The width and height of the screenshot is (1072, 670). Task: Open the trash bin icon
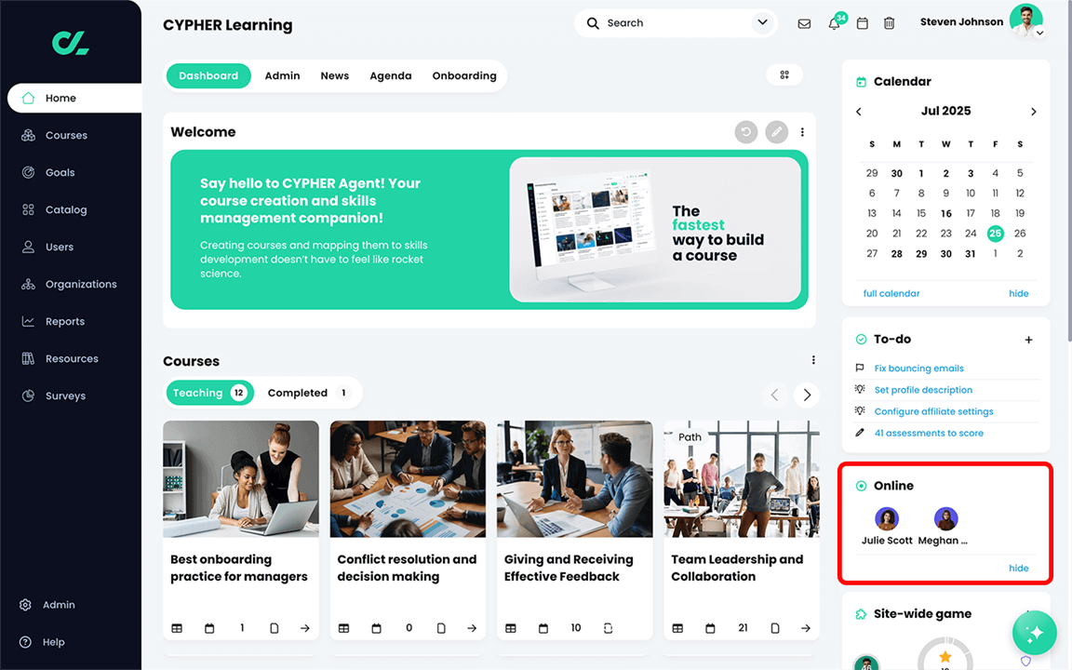click(889, 23)
